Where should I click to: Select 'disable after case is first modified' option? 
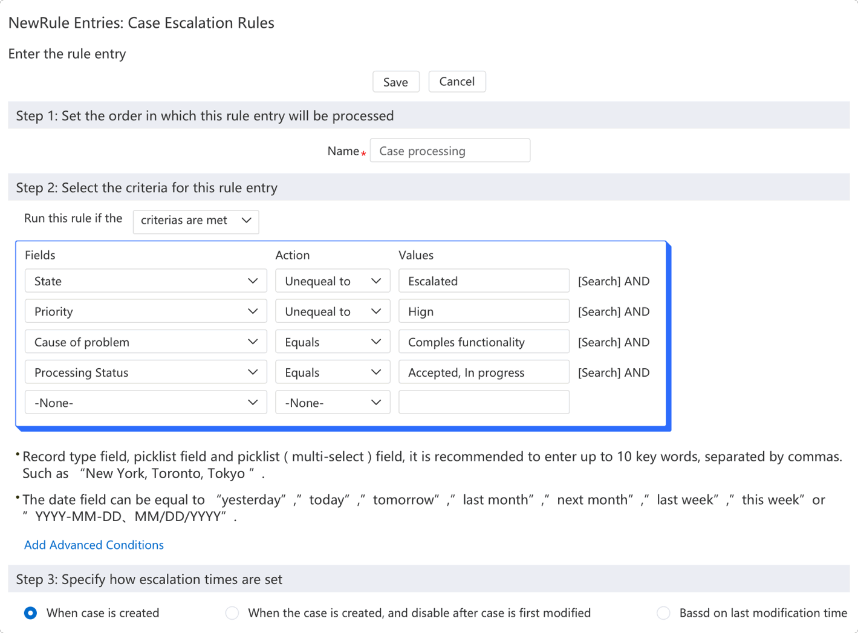click(232, 613)
